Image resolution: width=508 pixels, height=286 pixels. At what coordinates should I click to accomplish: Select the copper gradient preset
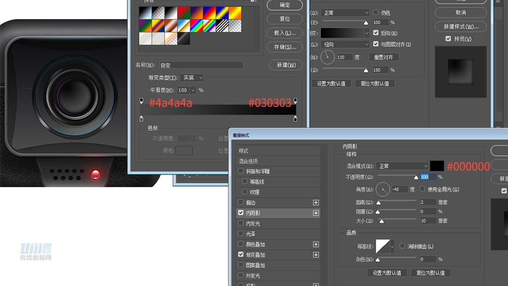point(171,26)
